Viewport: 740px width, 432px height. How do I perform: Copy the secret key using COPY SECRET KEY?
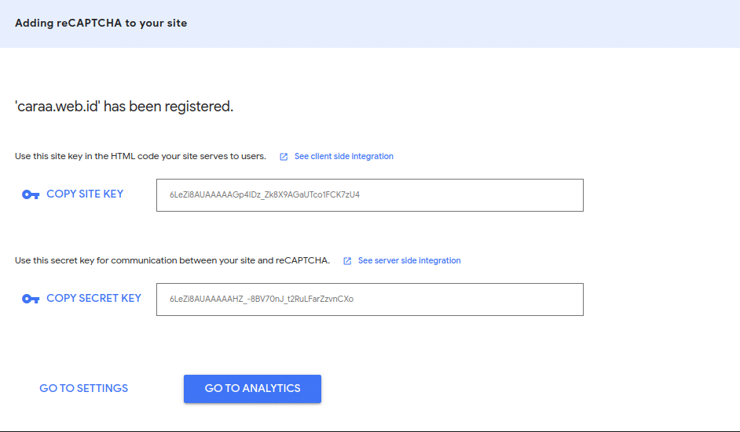[x=94, y=298]
